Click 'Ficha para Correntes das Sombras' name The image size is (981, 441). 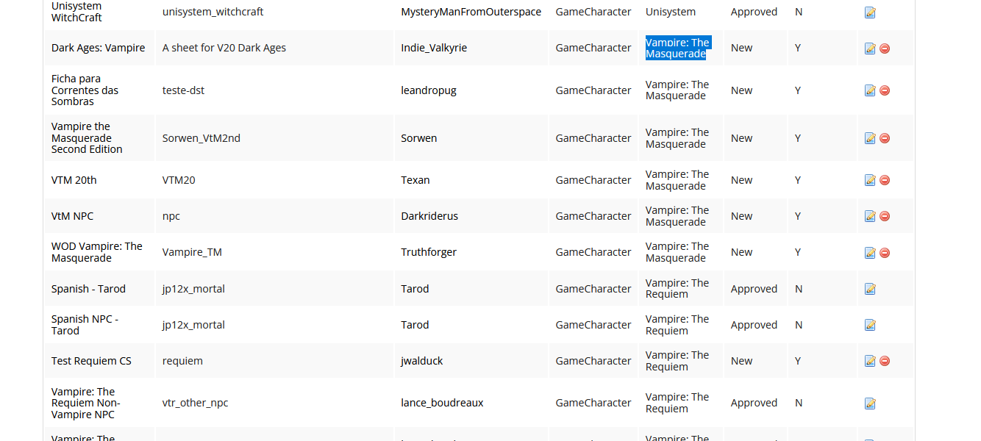(85, 90)
